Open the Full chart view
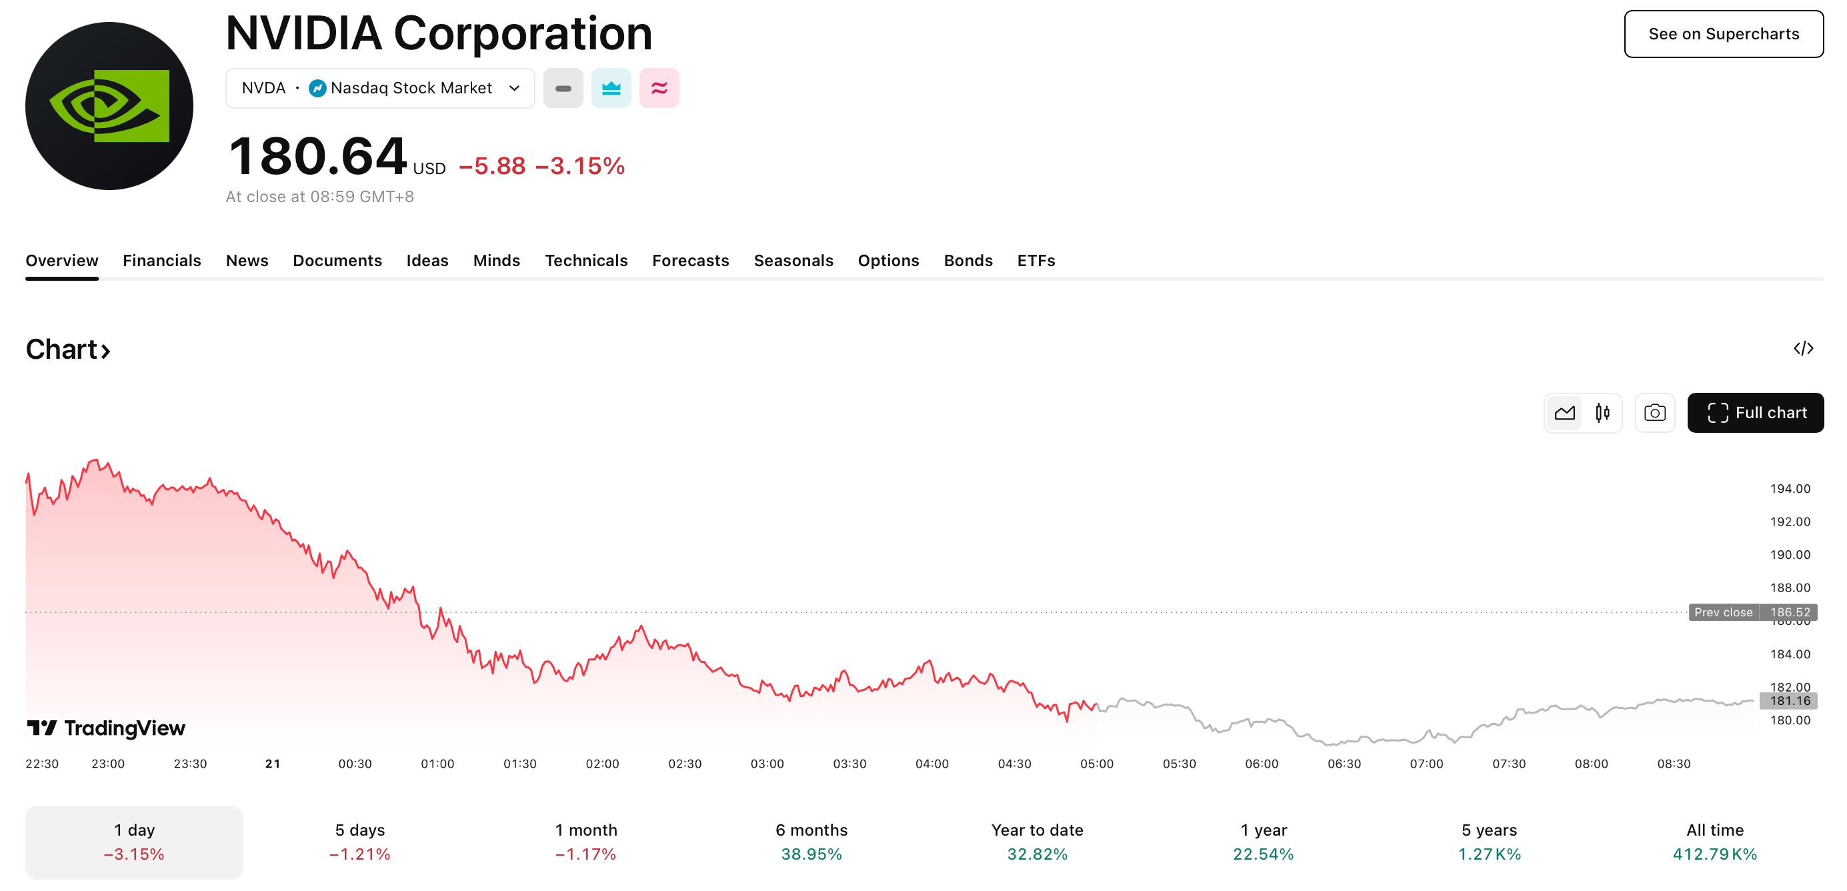 pyautogui.click(x=1755, y=413)
